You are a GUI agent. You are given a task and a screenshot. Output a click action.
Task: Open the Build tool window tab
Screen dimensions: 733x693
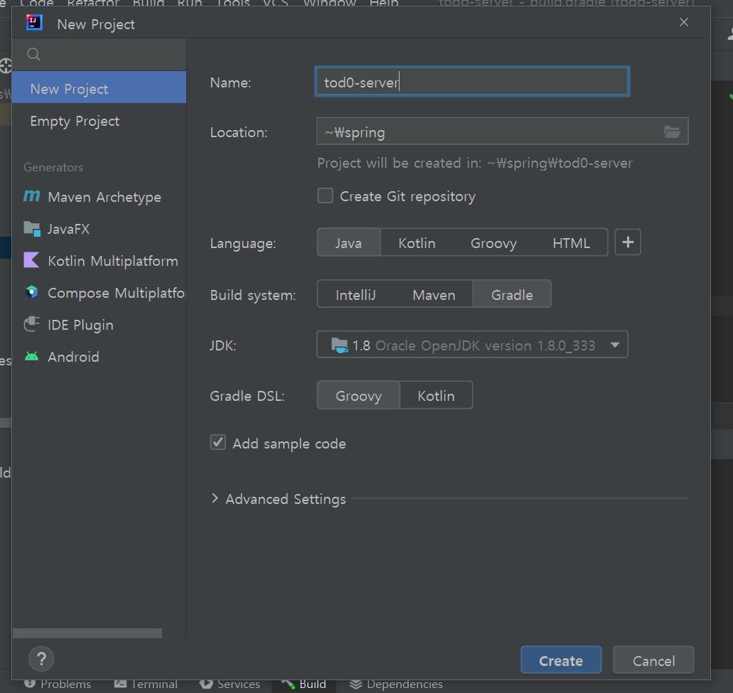pyautogui.click(x=303, y=684)
